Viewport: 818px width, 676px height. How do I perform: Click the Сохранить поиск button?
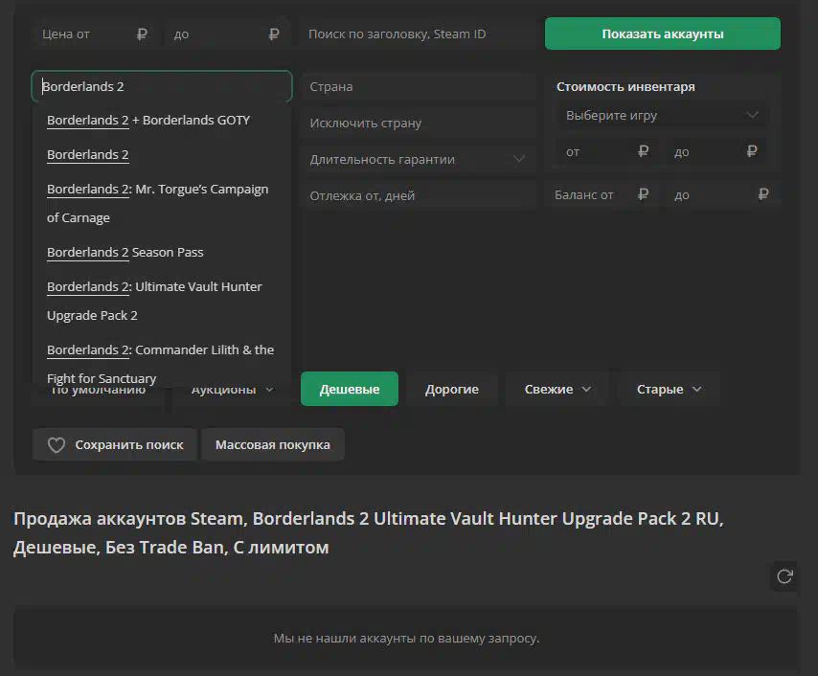coord(115,445)
